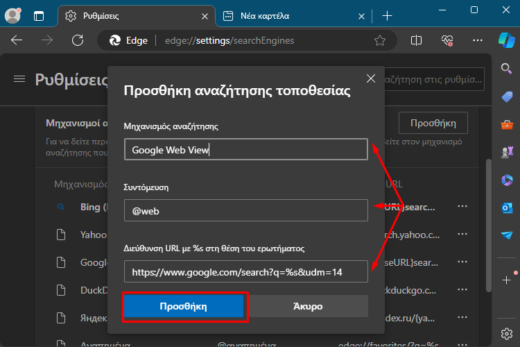Viewport: 520px width, 347px height.
Task: Open Settings and more menu
Action: click(x=478, y=40)
